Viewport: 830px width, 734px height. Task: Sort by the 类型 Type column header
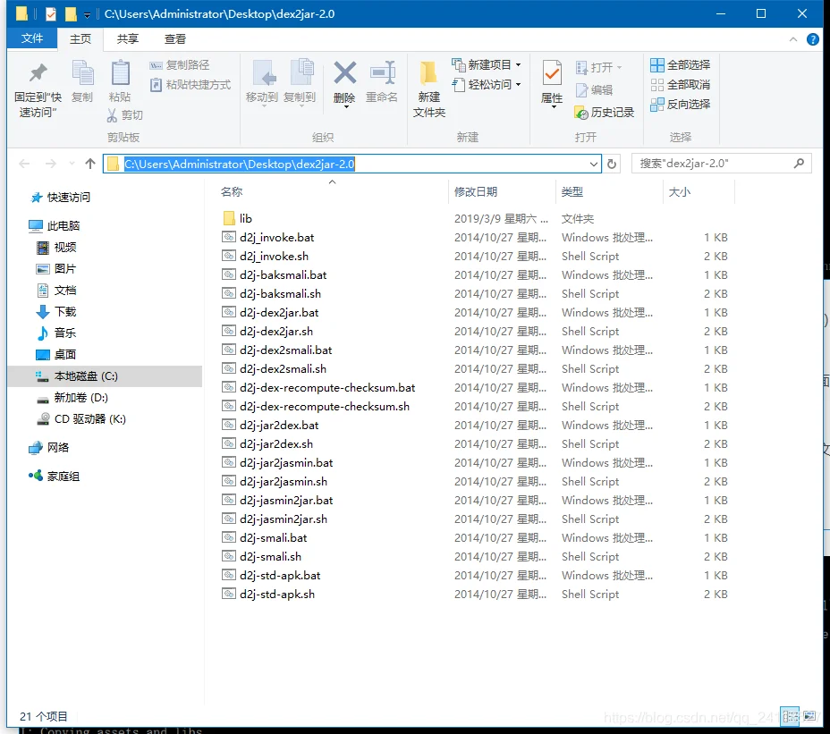click(x=572, y=192)
